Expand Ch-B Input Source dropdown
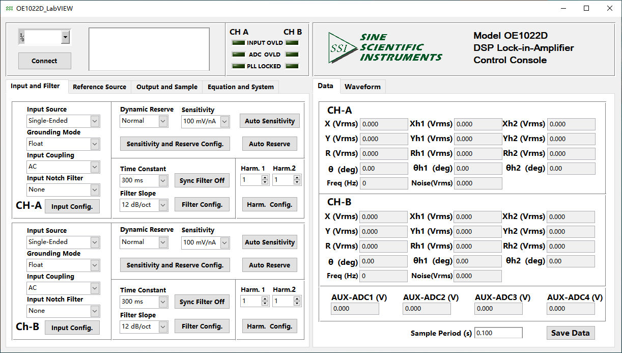 pyautogui.click(x=95, y=242)
